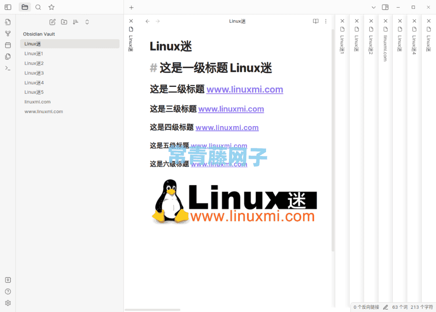Open the help icon in ribbon
Screen dimensions: 436x312
tap(8, 291)
